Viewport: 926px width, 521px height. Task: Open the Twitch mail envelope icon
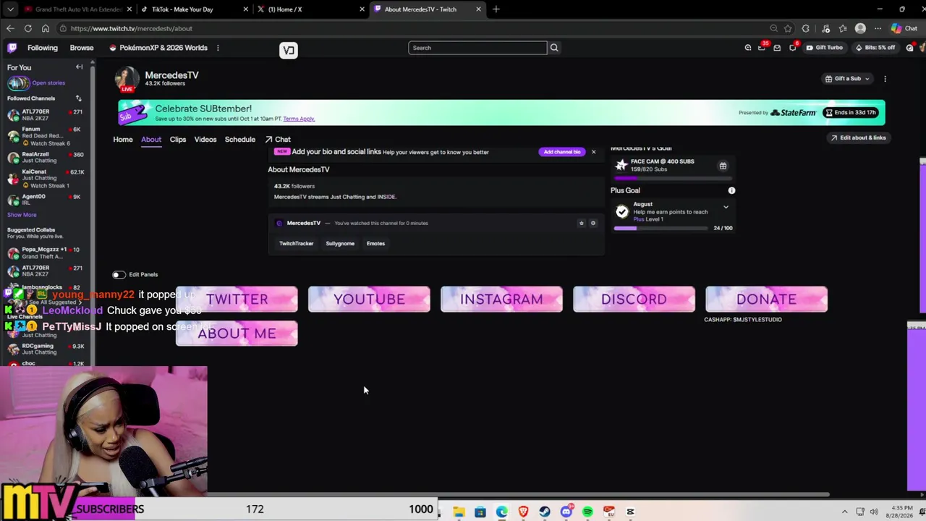777,48
